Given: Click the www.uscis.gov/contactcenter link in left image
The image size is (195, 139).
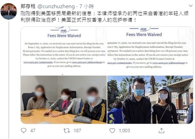Looking at the screenshot, I should [38, 62].
